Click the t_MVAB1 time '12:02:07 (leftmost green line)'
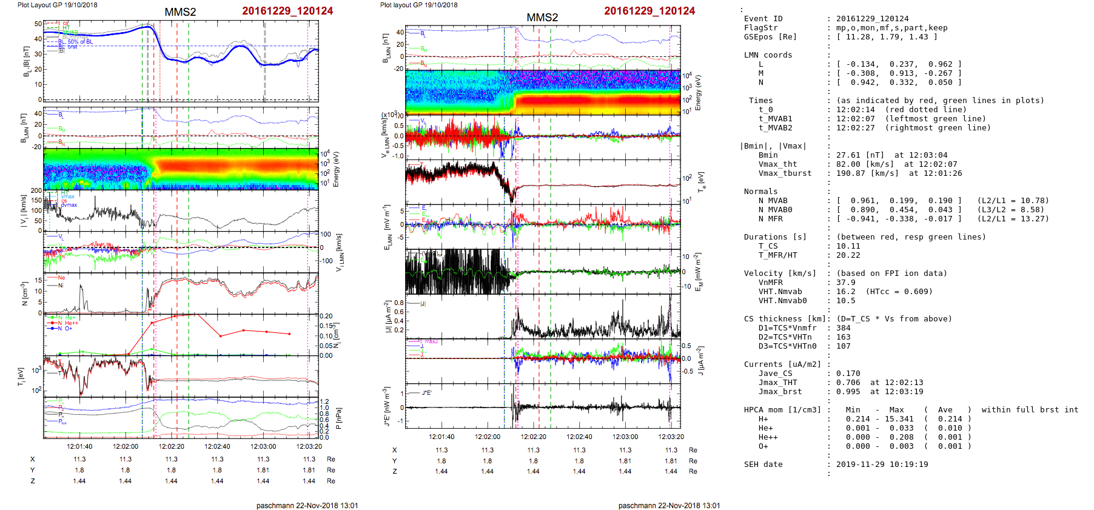The width and height of the screenshot is (1094, 510). pyautogui.click(x=911, y=119)
